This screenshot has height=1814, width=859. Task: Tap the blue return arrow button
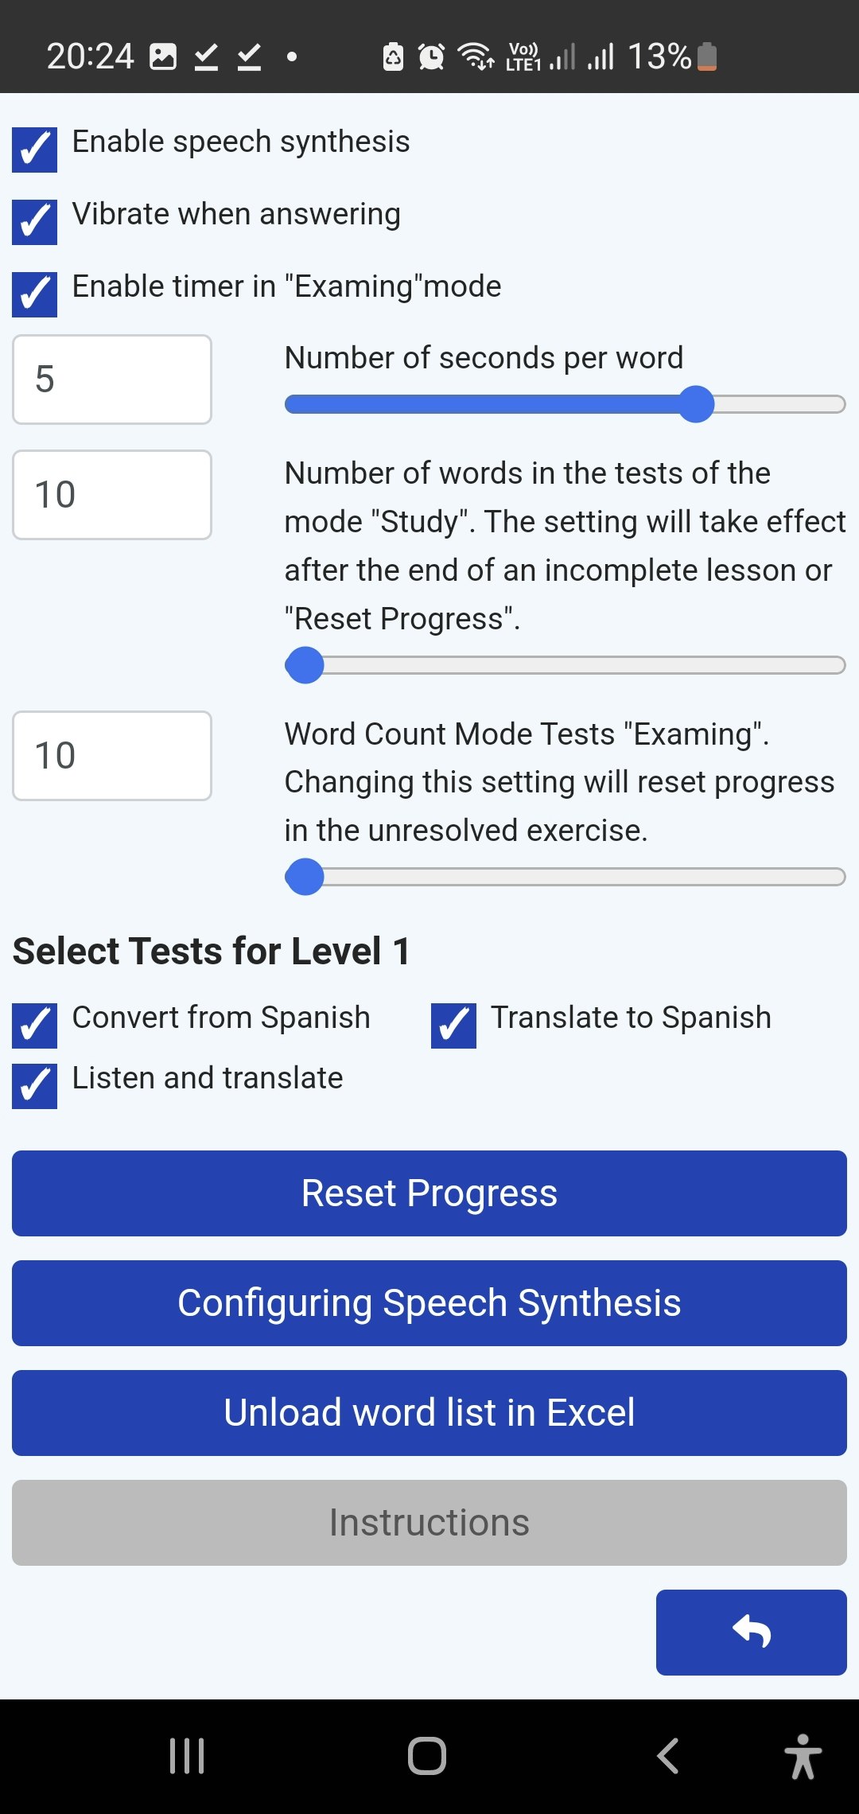click(751, 1632)
